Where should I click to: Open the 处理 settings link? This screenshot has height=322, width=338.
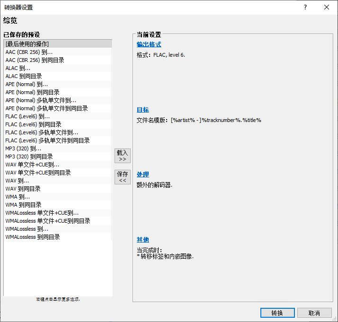[142, 174]
